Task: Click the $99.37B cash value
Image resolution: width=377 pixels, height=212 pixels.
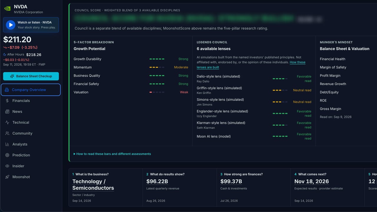Action: 231,181
